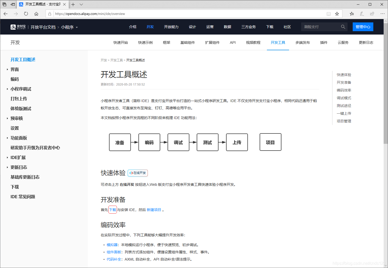Open the 设计 top navigation item
Image resolution: width=388 pixels, height=268 pixels.
pyautogui.click(x=192, y=27)
